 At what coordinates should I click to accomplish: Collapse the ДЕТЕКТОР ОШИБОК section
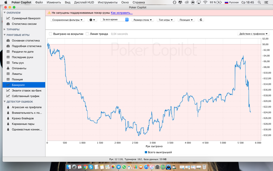(5, 102)
